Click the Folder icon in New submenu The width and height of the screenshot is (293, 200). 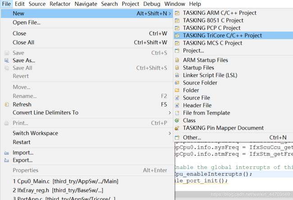pyautogui.click(x=177, y=91)
